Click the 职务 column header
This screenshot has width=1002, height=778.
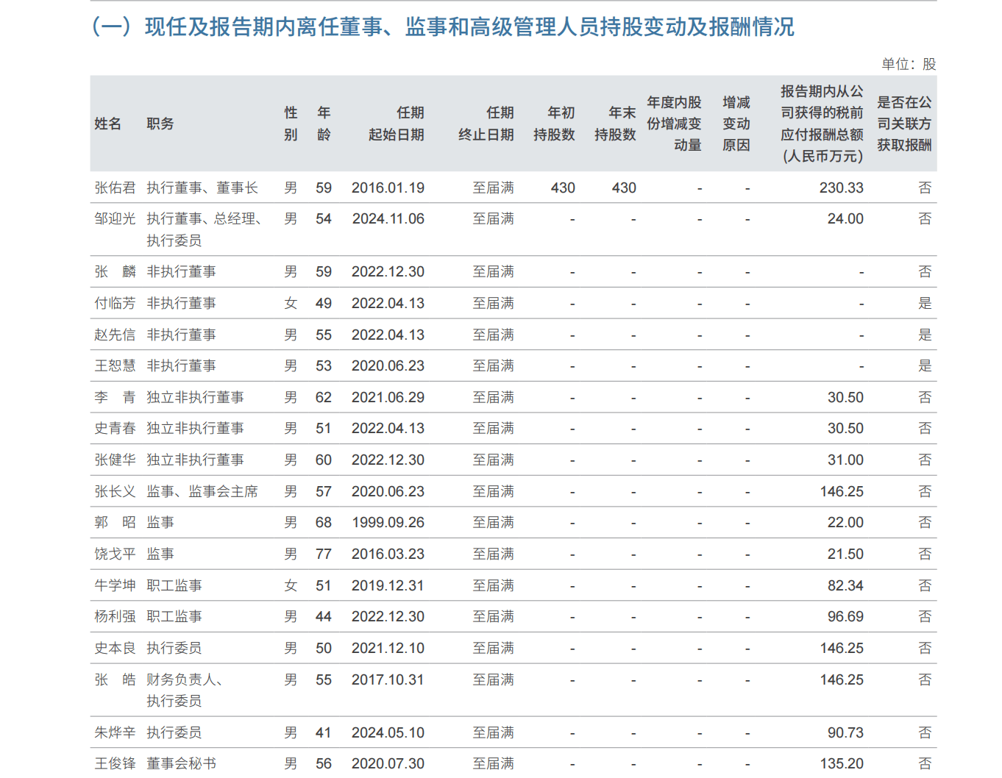(x=160, y=124)
